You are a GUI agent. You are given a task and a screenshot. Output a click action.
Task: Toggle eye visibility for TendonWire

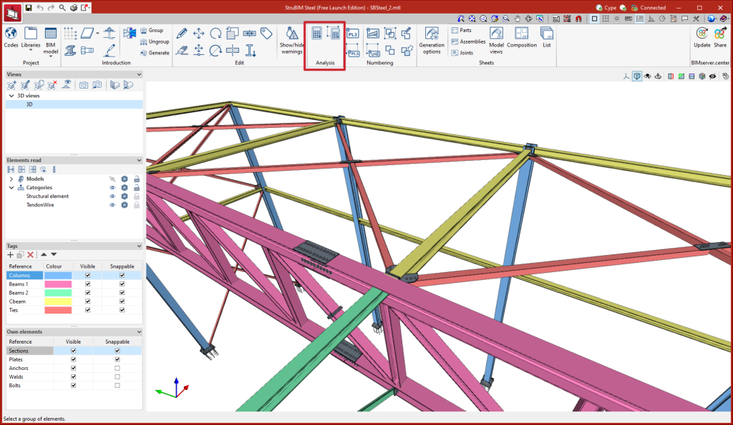pos(112,205)
